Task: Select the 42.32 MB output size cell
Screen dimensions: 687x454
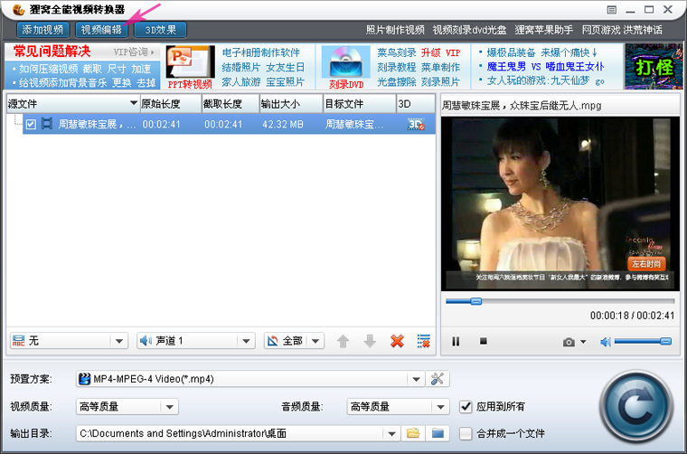Action: [x=283, y=125]
